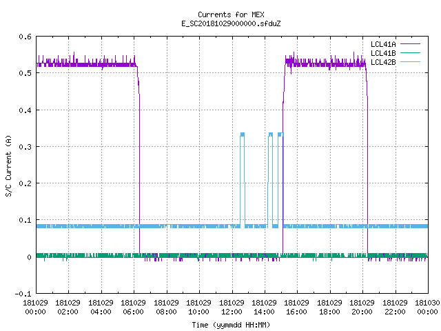Click the y-axis label 'S/C Current (A)'
Screen dimensions: 441x331
8,165
